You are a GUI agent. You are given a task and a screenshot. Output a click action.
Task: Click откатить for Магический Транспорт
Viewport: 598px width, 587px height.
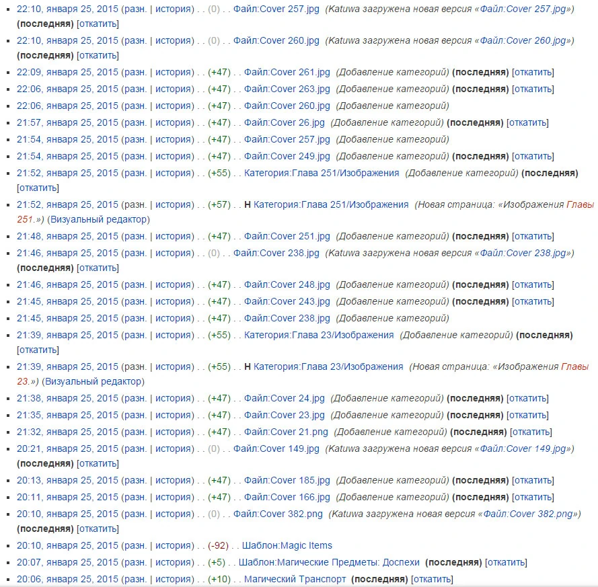coord(432,579)
